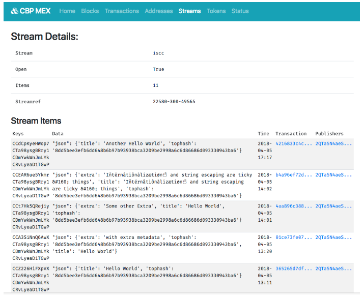
Task: Click the Stream label in details table
Action: [x=24, y=53]
